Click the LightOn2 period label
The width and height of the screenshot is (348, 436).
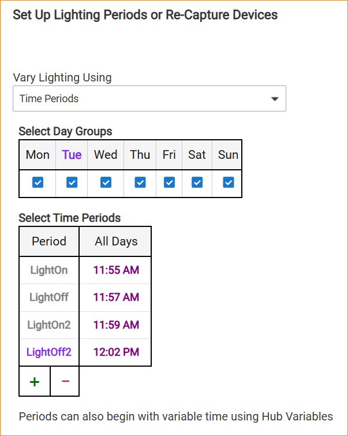49,325
